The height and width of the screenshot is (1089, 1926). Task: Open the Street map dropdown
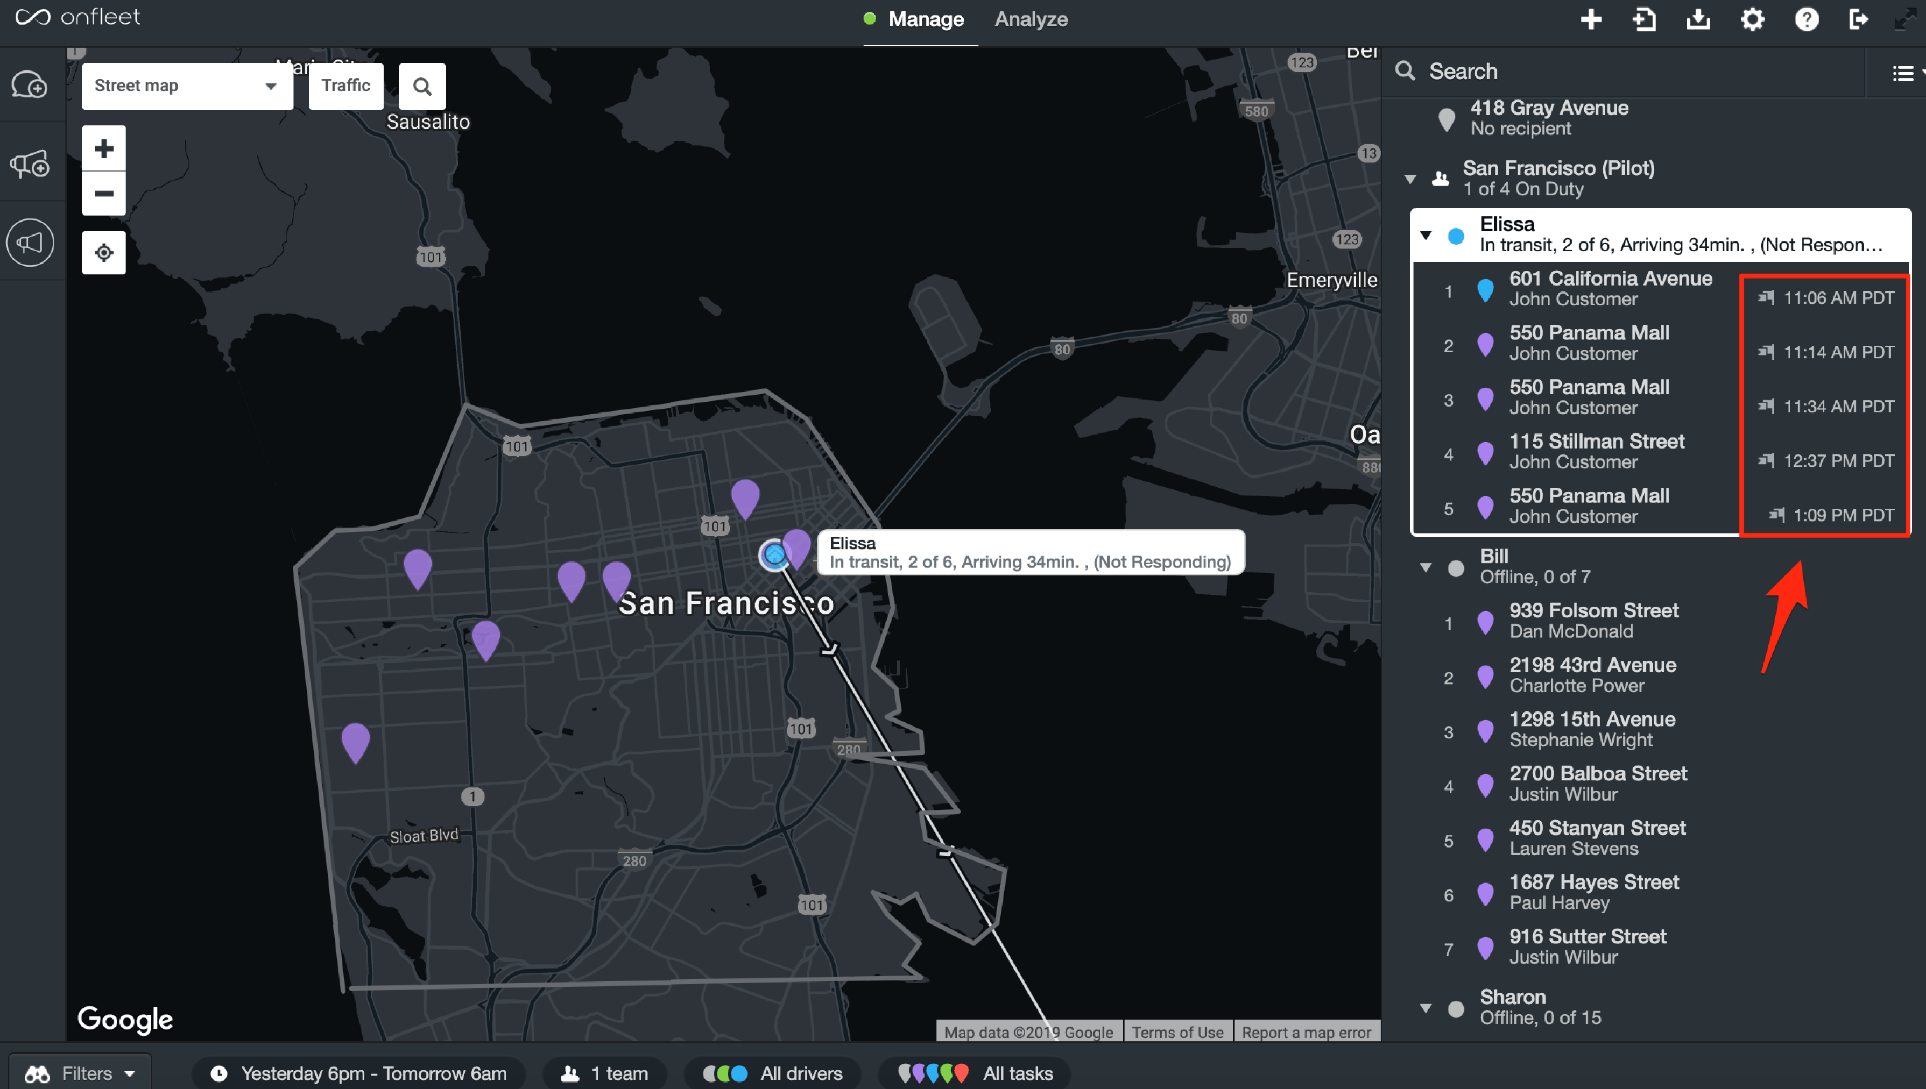click(x=187, y=86)
